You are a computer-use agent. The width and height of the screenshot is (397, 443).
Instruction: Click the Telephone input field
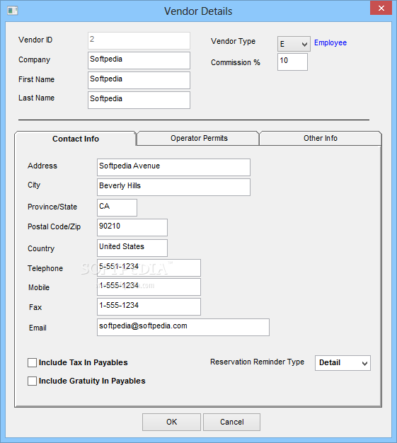[149, 267]
